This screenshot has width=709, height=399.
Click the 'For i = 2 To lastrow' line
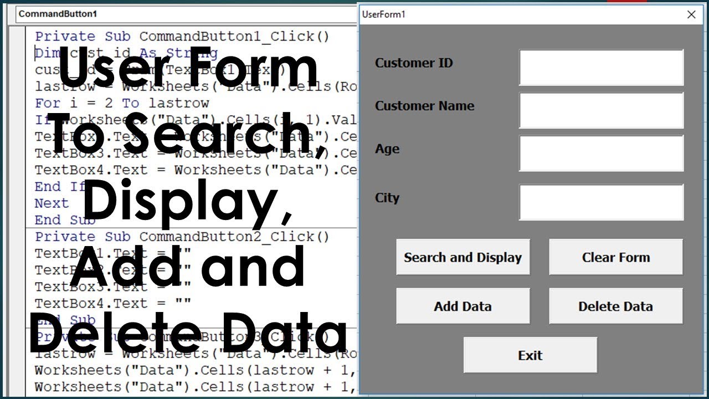tap(122, 103)
